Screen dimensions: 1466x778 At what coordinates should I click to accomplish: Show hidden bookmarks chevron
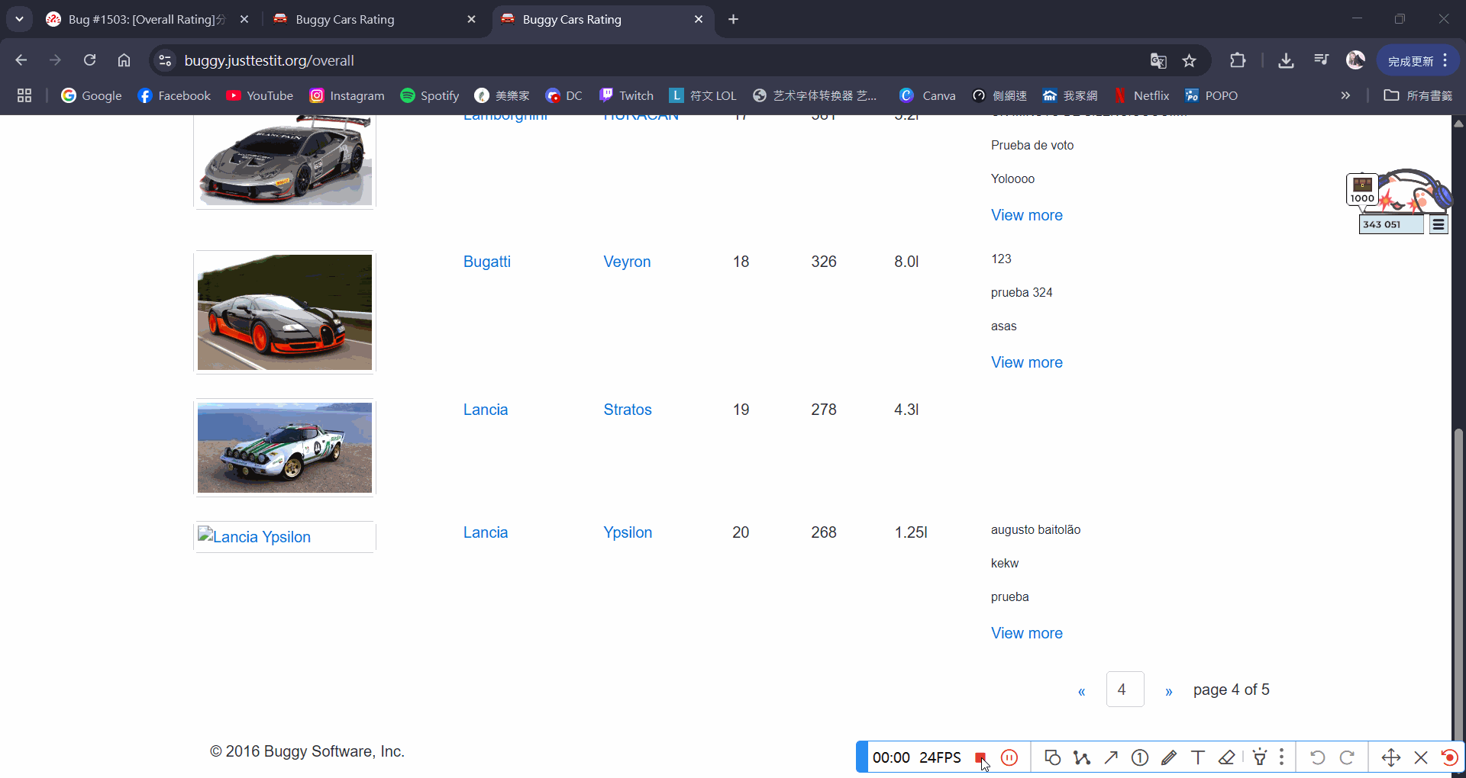[x=1345, y=95]
